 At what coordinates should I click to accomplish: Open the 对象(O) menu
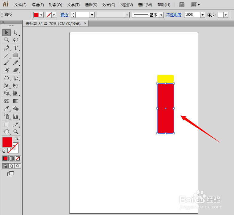(55, 5)
